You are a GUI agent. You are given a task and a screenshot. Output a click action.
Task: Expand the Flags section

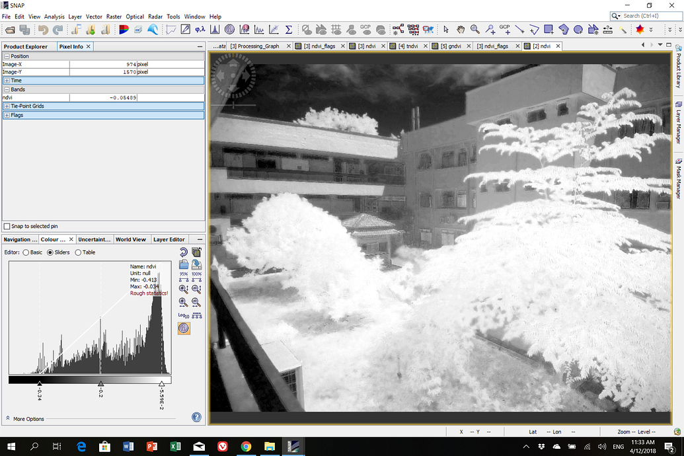[7, 115]
